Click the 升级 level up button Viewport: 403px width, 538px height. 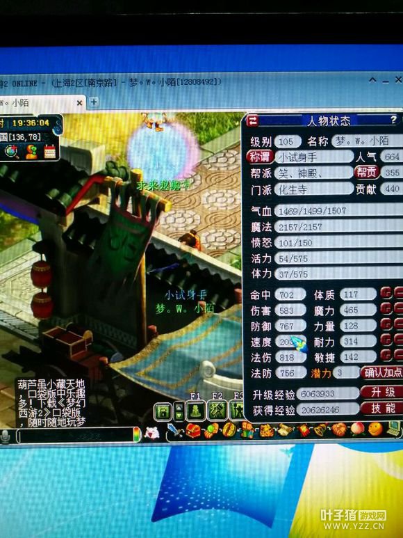click(x=381, y=392)
